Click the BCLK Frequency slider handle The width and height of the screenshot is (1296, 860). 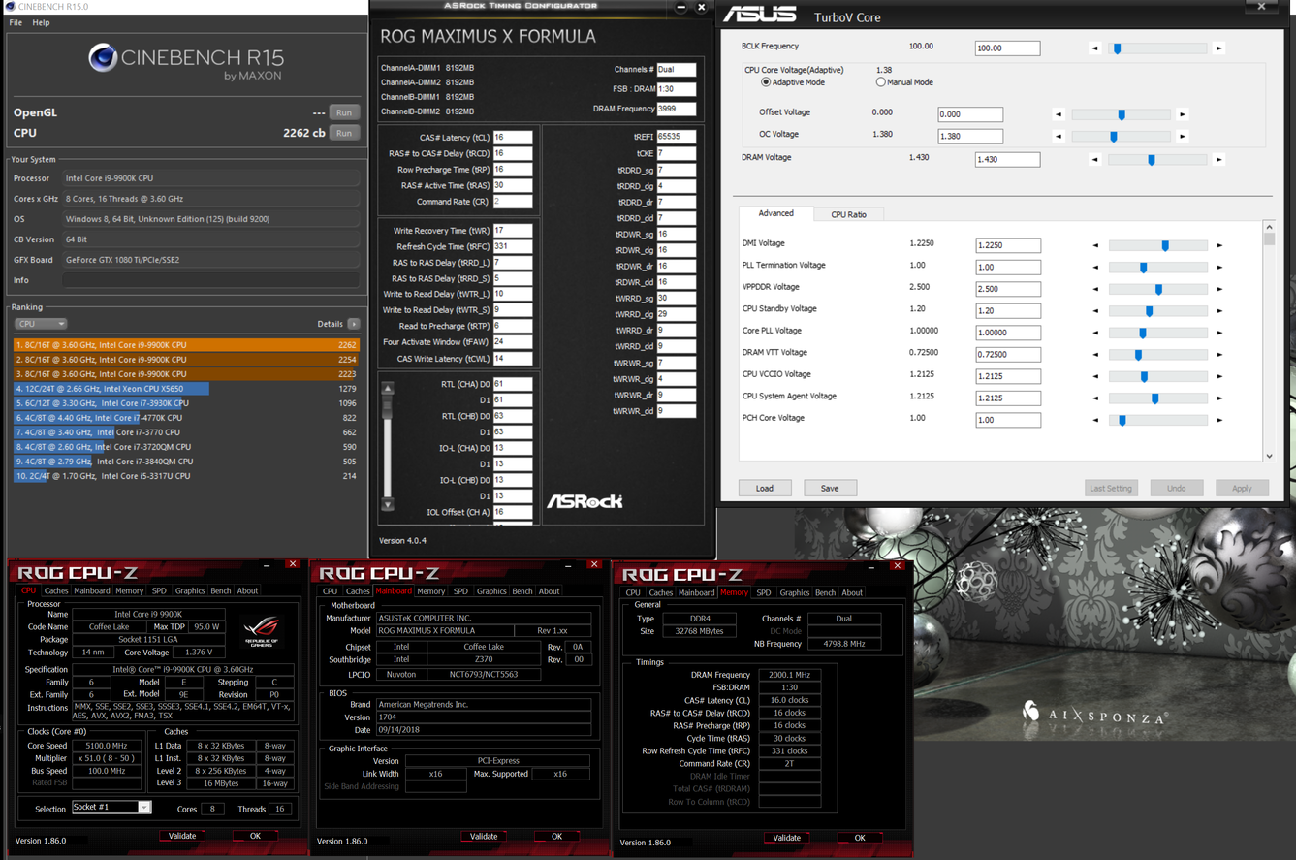click(x=1117, y=48)
